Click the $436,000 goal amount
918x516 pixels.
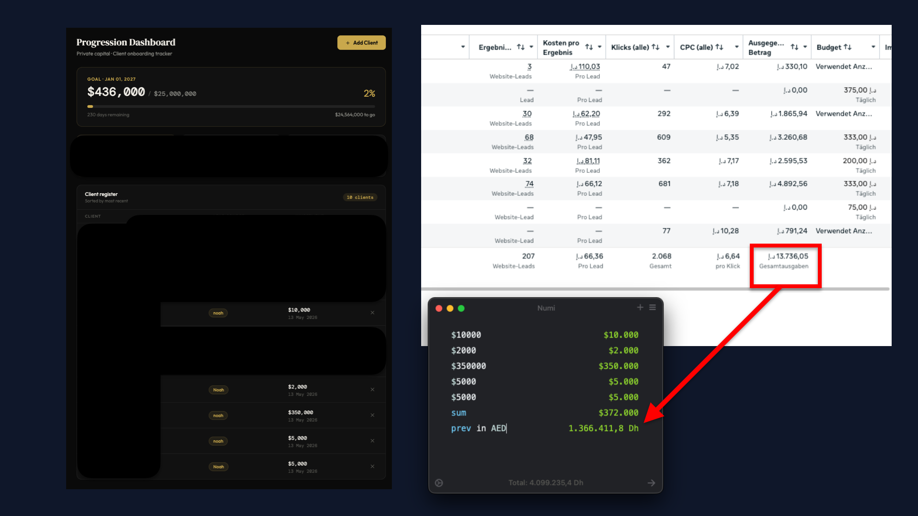(x=116, y=92)
